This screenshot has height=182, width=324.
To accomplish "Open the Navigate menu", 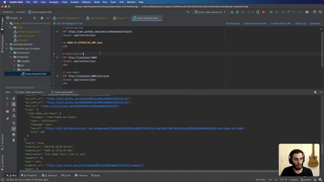I will (54, 2).
